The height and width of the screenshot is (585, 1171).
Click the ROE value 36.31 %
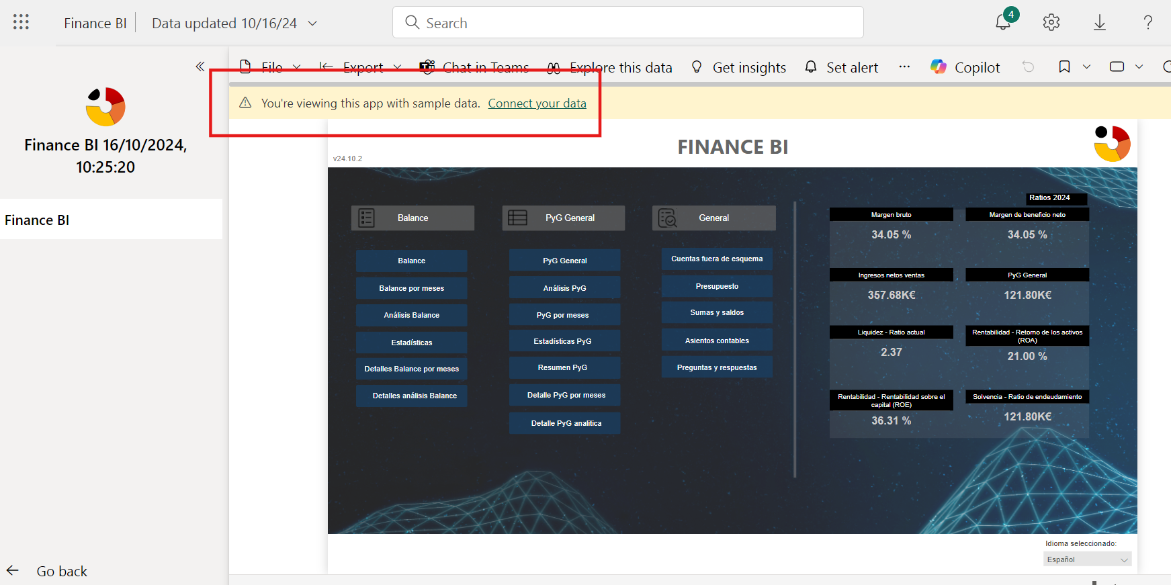(892, 420)
